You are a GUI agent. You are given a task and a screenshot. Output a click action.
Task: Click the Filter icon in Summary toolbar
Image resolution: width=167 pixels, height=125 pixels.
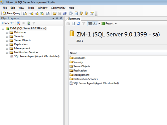83,24
